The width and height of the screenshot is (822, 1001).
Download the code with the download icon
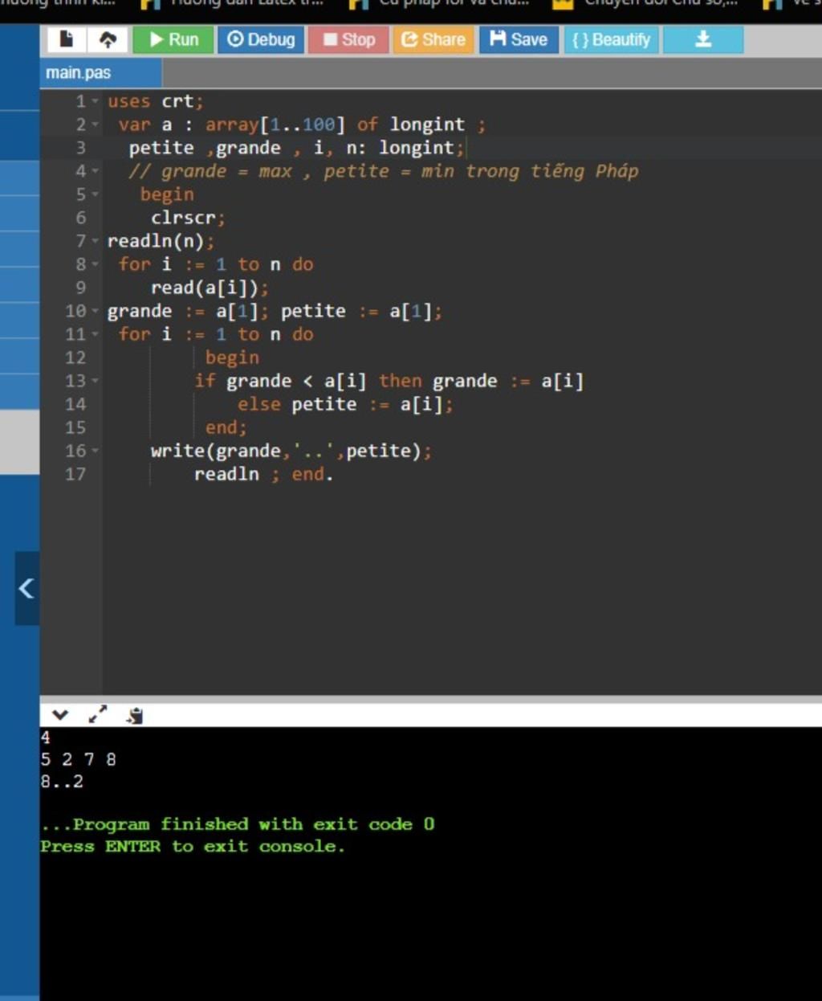703,39
